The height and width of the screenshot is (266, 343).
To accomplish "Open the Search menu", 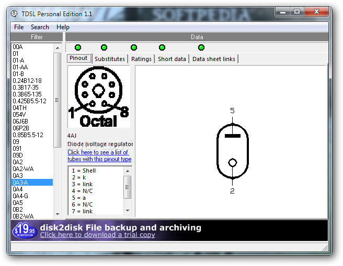I will [x=40, y=27].
